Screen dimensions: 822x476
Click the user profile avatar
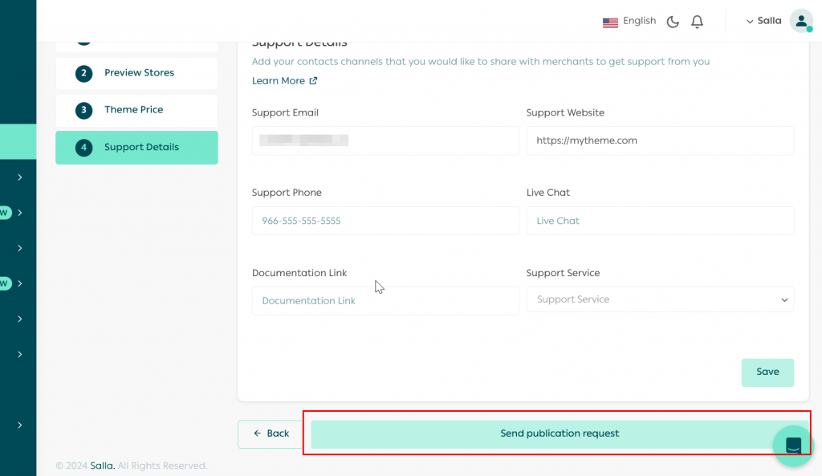pos(800,21)
